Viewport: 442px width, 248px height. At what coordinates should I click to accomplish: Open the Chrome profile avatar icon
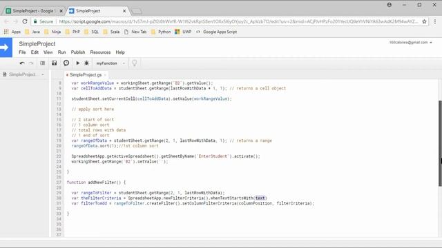tap(390, 5)
